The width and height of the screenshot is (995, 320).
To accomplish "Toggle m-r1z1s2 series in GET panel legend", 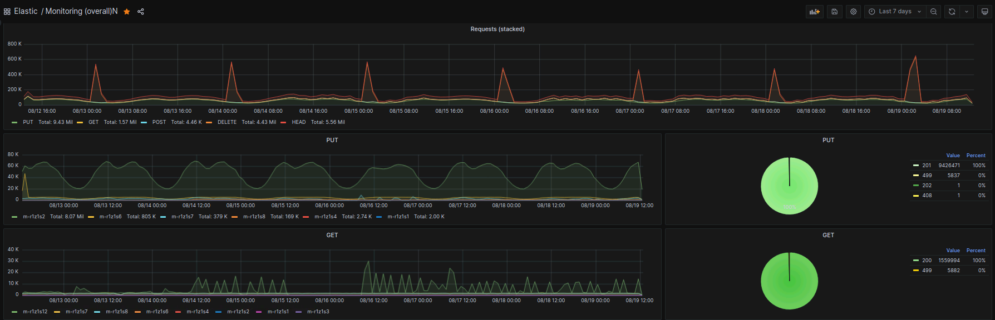I will coord(238,312).
